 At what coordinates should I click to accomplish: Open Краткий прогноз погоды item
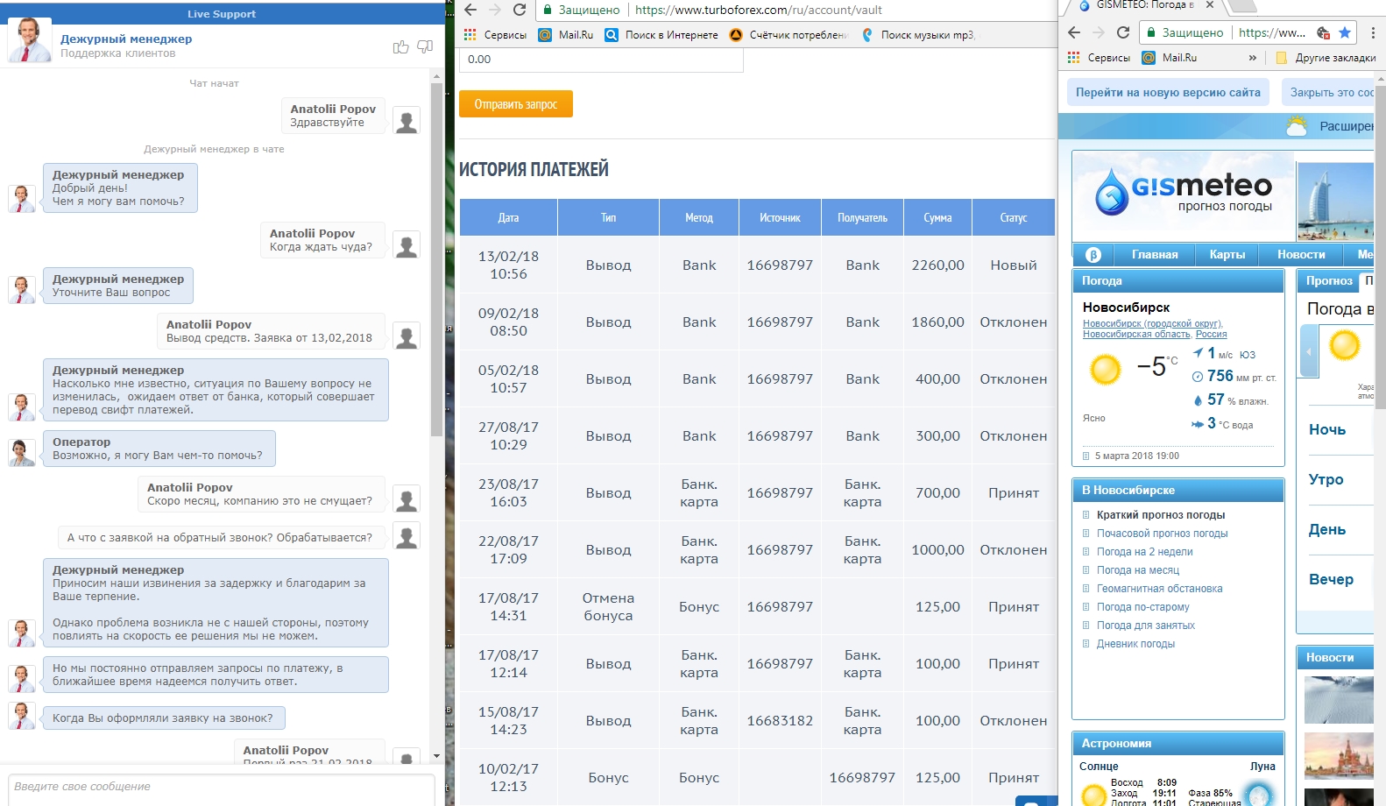(x=1160, y=515)
